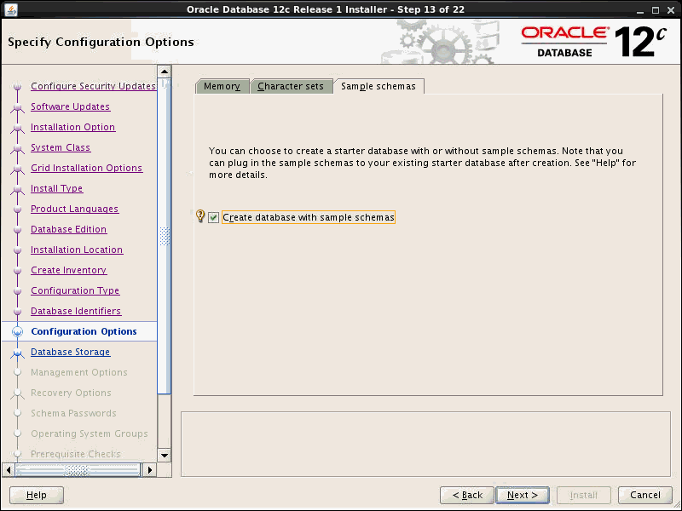Click the horizontal scrollbar right arrow
Viewport: 682px width, 511px height.
coord(149,469)
